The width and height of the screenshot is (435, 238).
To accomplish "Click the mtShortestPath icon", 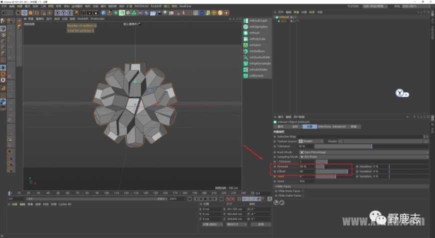I will 246,57.
